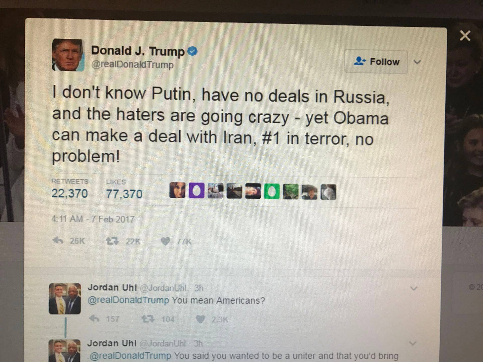Open dropdown on second Jordan Uhl reply
This screenshot has height=362, width=483.
[x=413, y=343]
